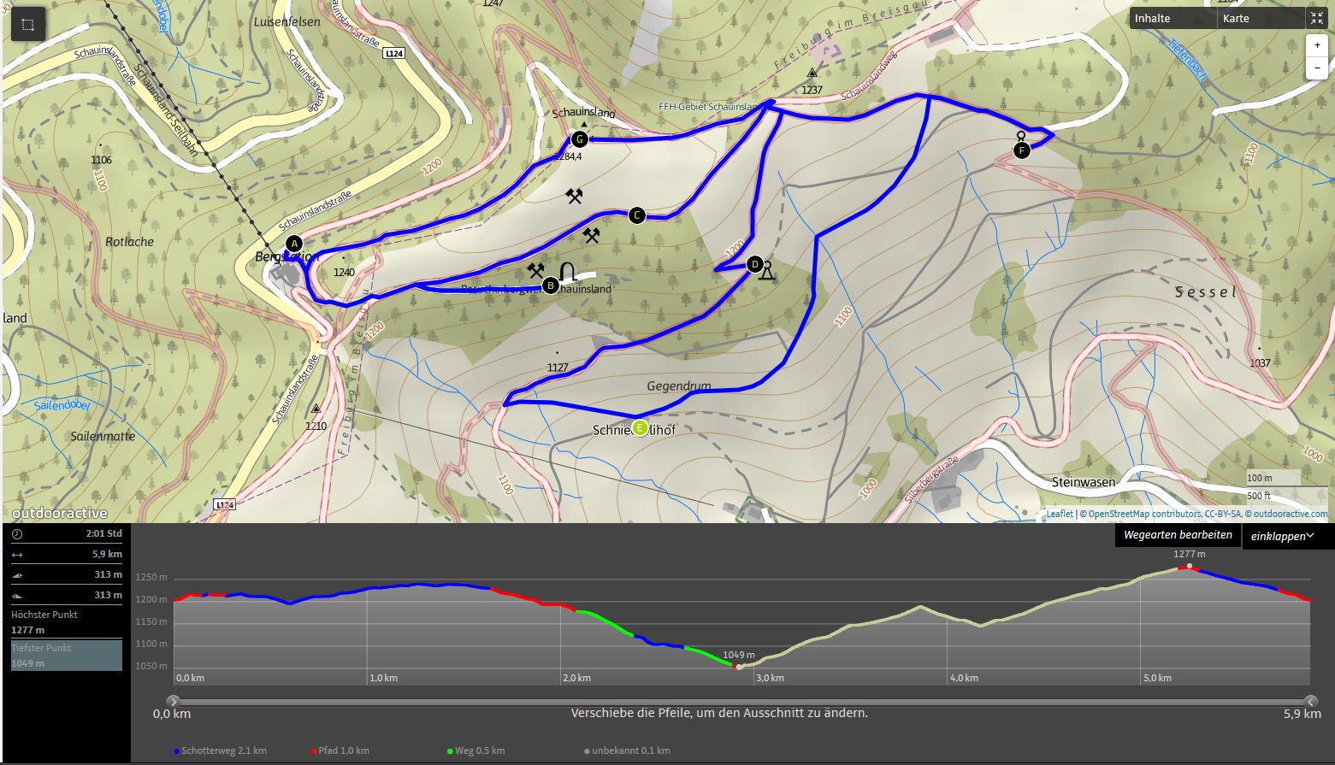Collapse the elevation profile via einklappen
The image size is (1335, 765).
1282,536
